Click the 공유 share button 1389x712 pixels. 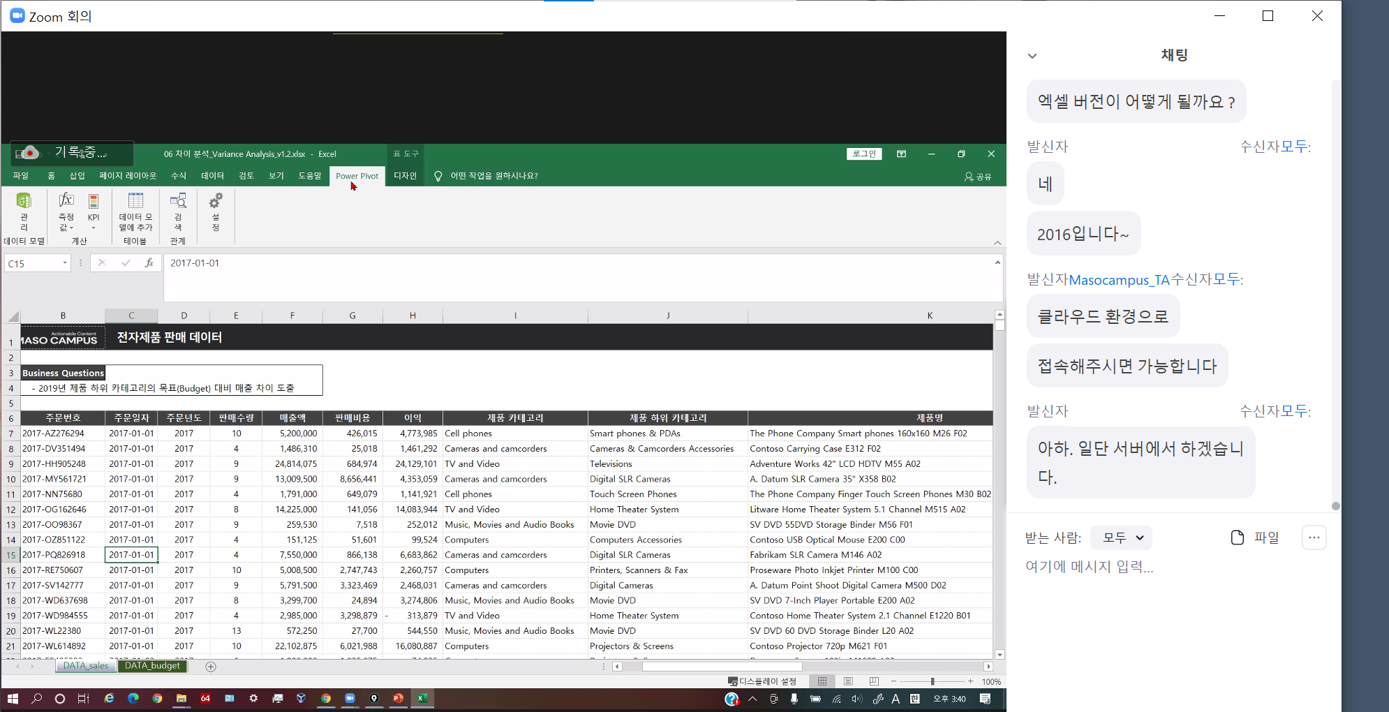coord(978,177)
